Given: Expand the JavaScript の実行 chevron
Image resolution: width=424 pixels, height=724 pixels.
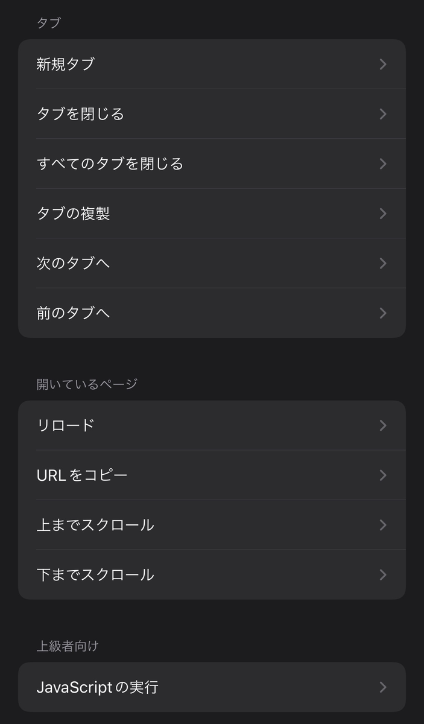Looking at the screenshot, I should click(383, 686).
